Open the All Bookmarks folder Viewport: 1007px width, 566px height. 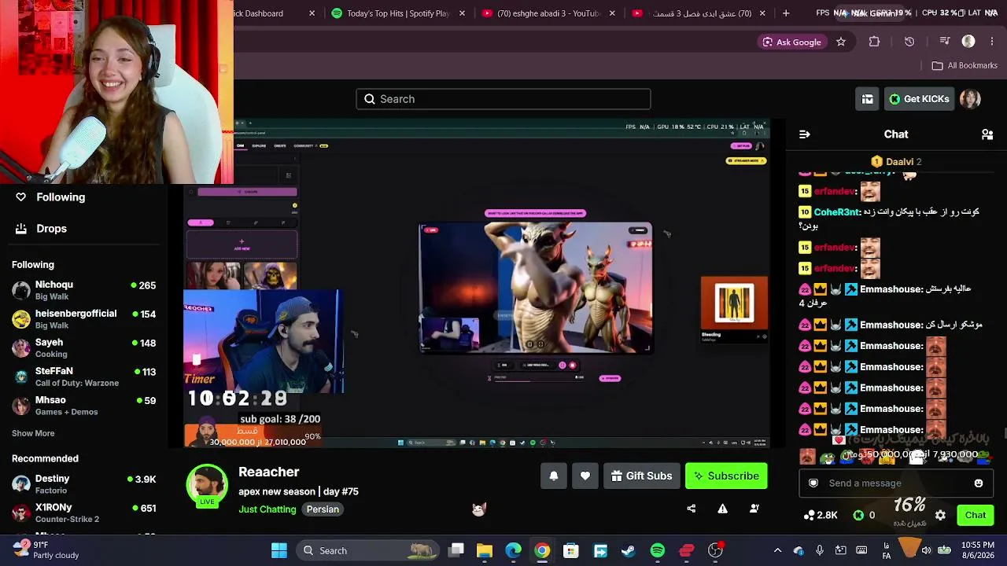tap(965, 66)
